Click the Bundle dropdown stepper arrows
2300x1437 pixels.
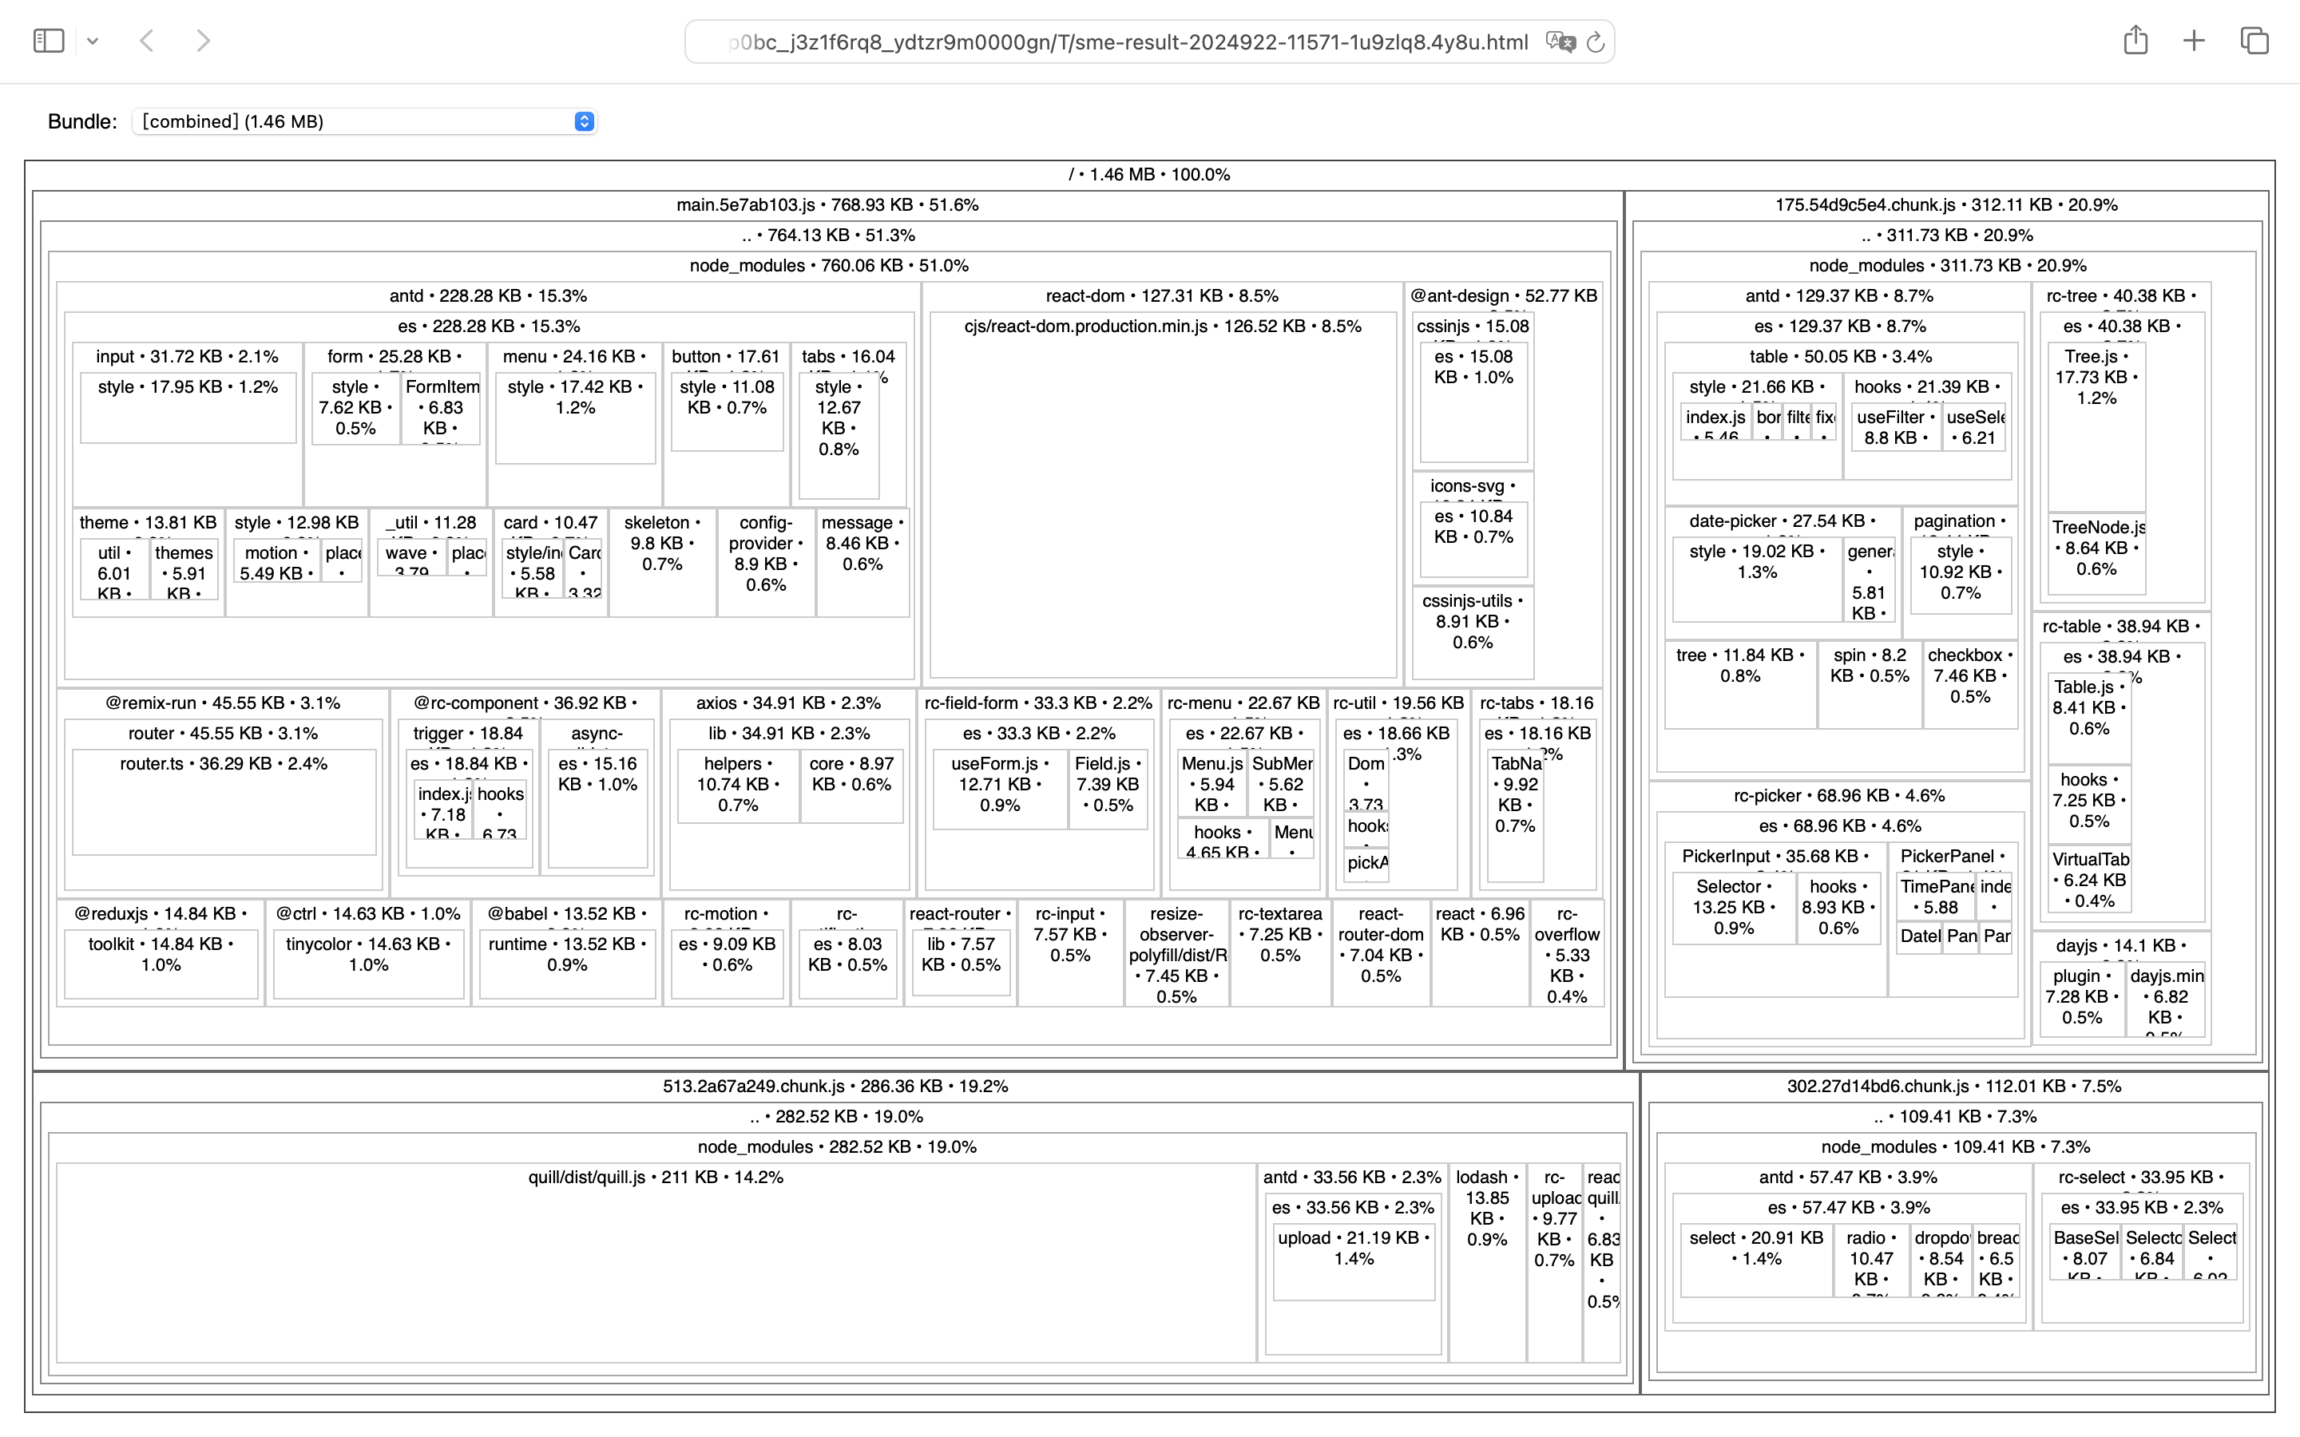(584, 121)
